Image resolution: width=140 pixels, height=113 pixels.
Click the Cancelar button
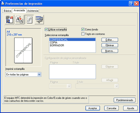tap(111, 108)
